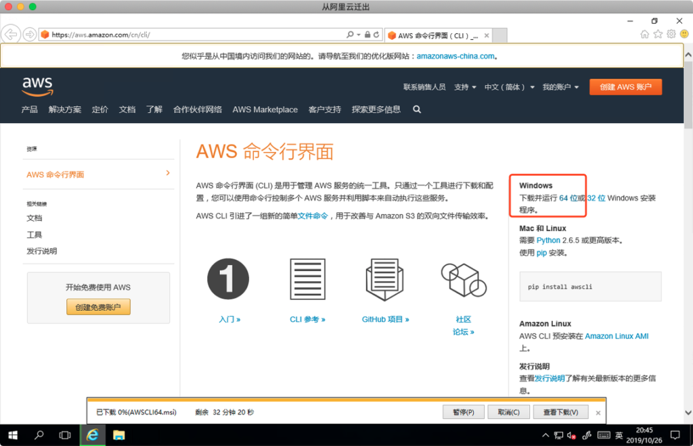Click the 64 位 Windows download link

pyautogui.click(x=573, y=198)
